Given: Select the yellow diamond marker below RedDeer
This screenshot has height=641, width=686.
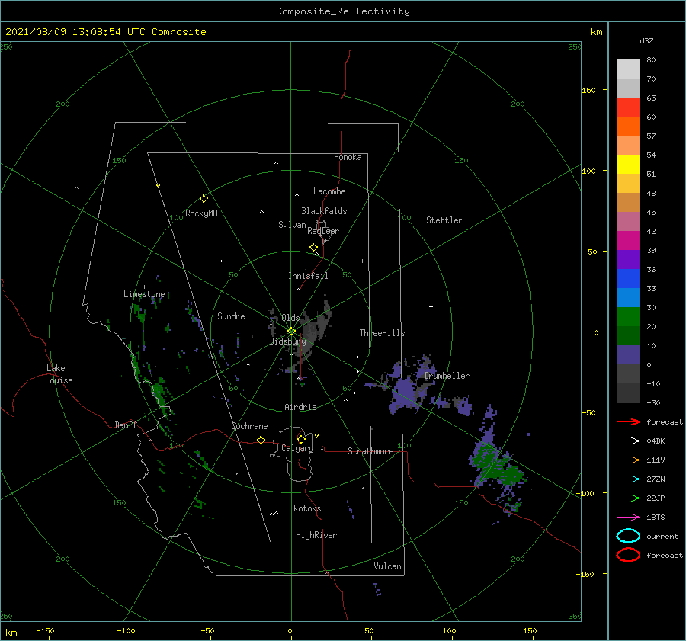Looking at the screenshot, I should click(x=313, y=248).
